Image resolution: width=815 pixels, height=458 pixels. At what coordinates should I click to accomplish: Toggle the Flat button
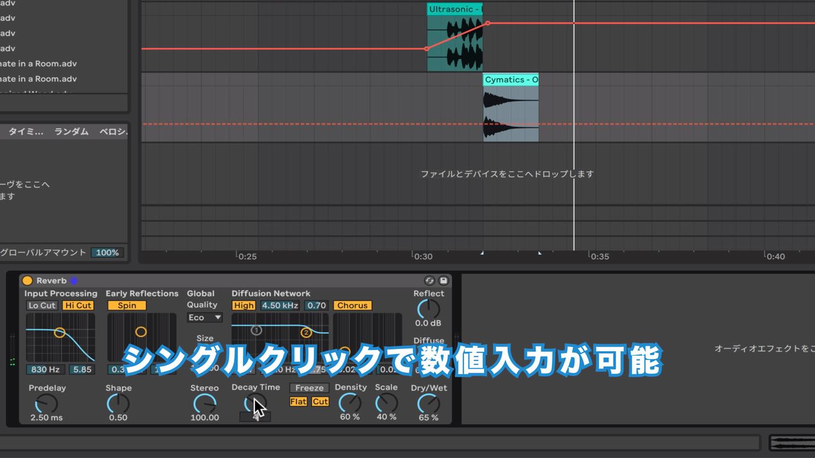coord(298,402)
